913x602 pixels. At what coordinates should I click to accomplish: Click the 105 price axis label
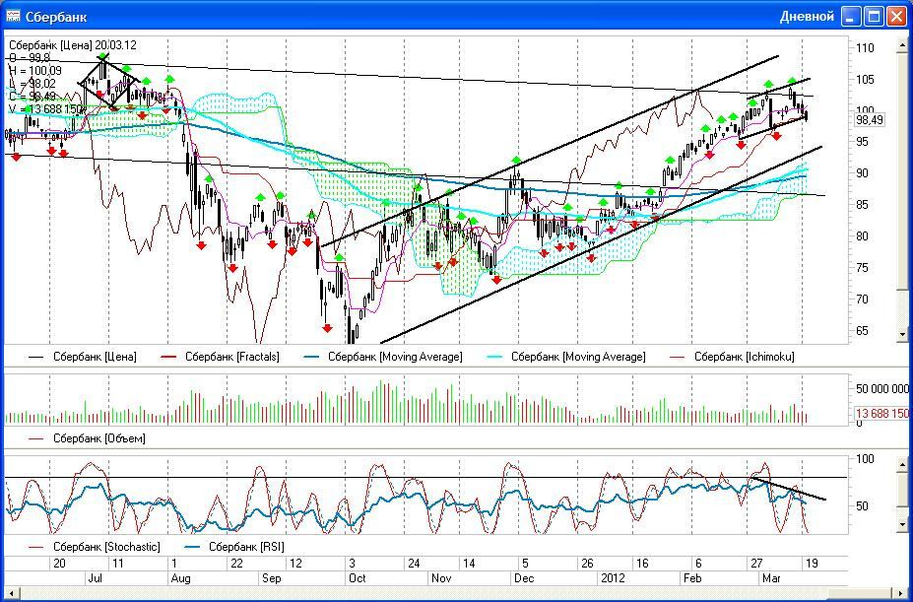click(x=866, y=80)
